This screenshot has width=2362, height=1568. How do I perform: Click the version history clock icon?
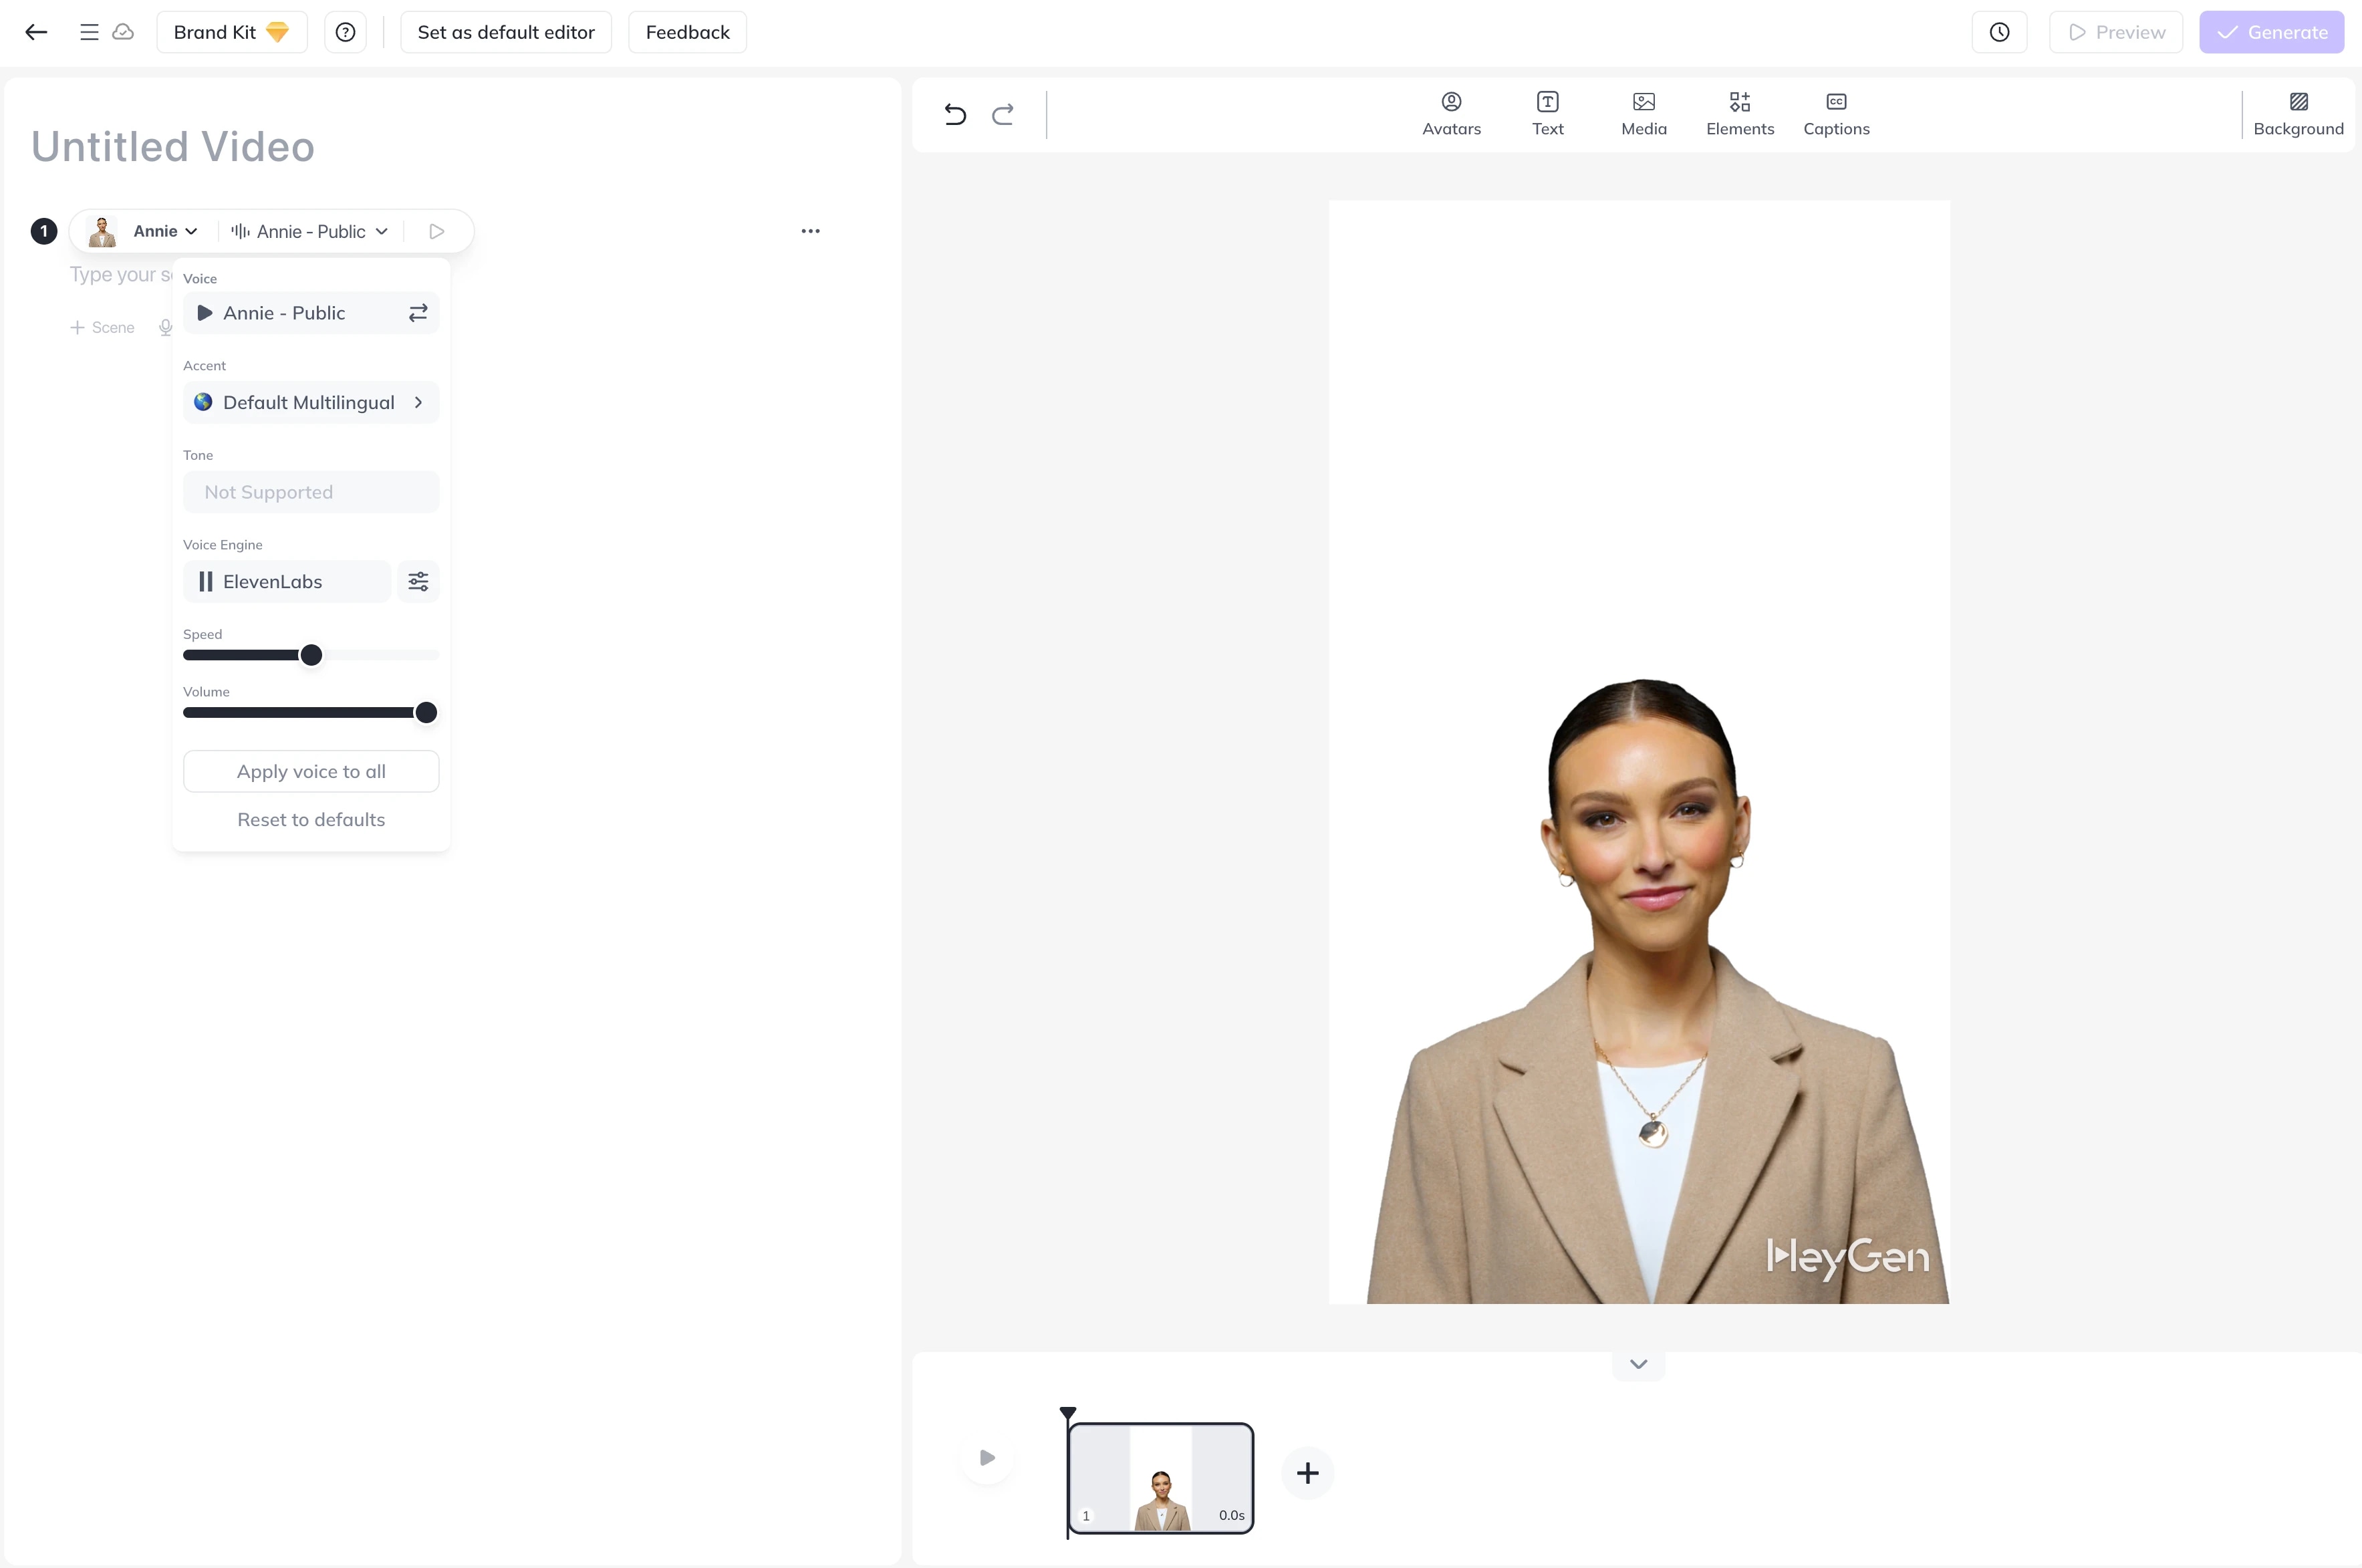pos(1999,32)
